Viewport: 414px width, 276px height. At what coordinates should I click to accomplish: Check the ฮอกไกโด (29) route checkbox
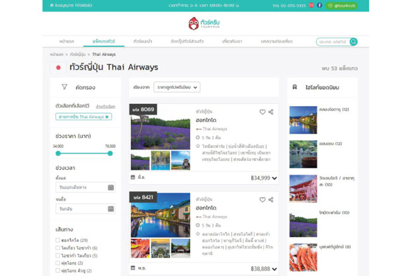pyautogui.click(x=58, y=240)
